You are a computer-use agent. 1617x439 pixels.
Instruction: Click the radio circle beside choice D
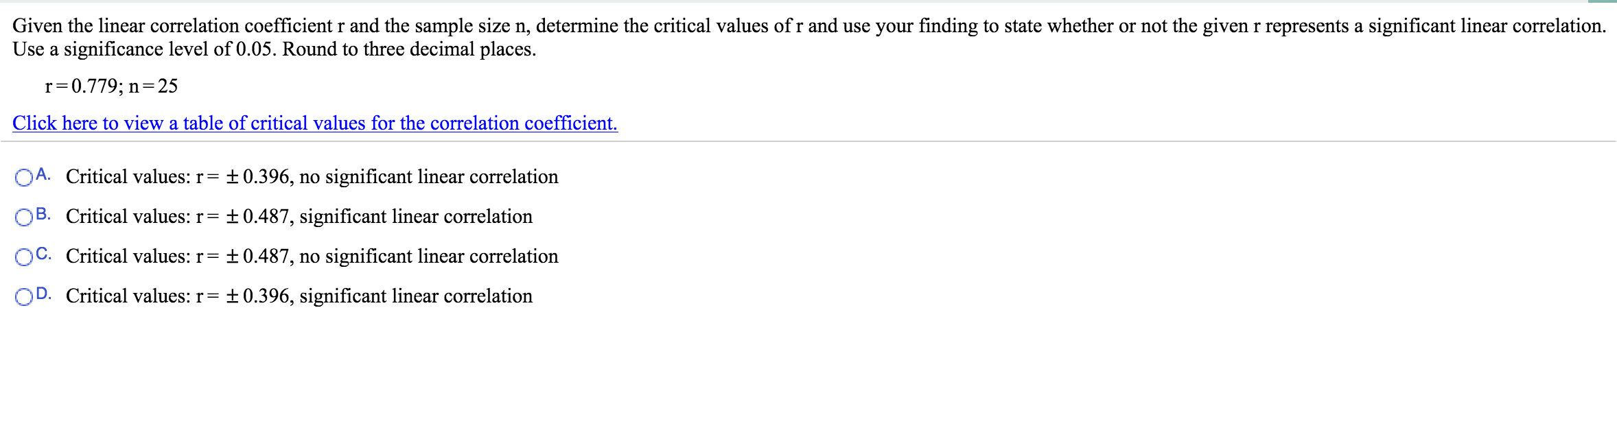(x=23, y=296)
